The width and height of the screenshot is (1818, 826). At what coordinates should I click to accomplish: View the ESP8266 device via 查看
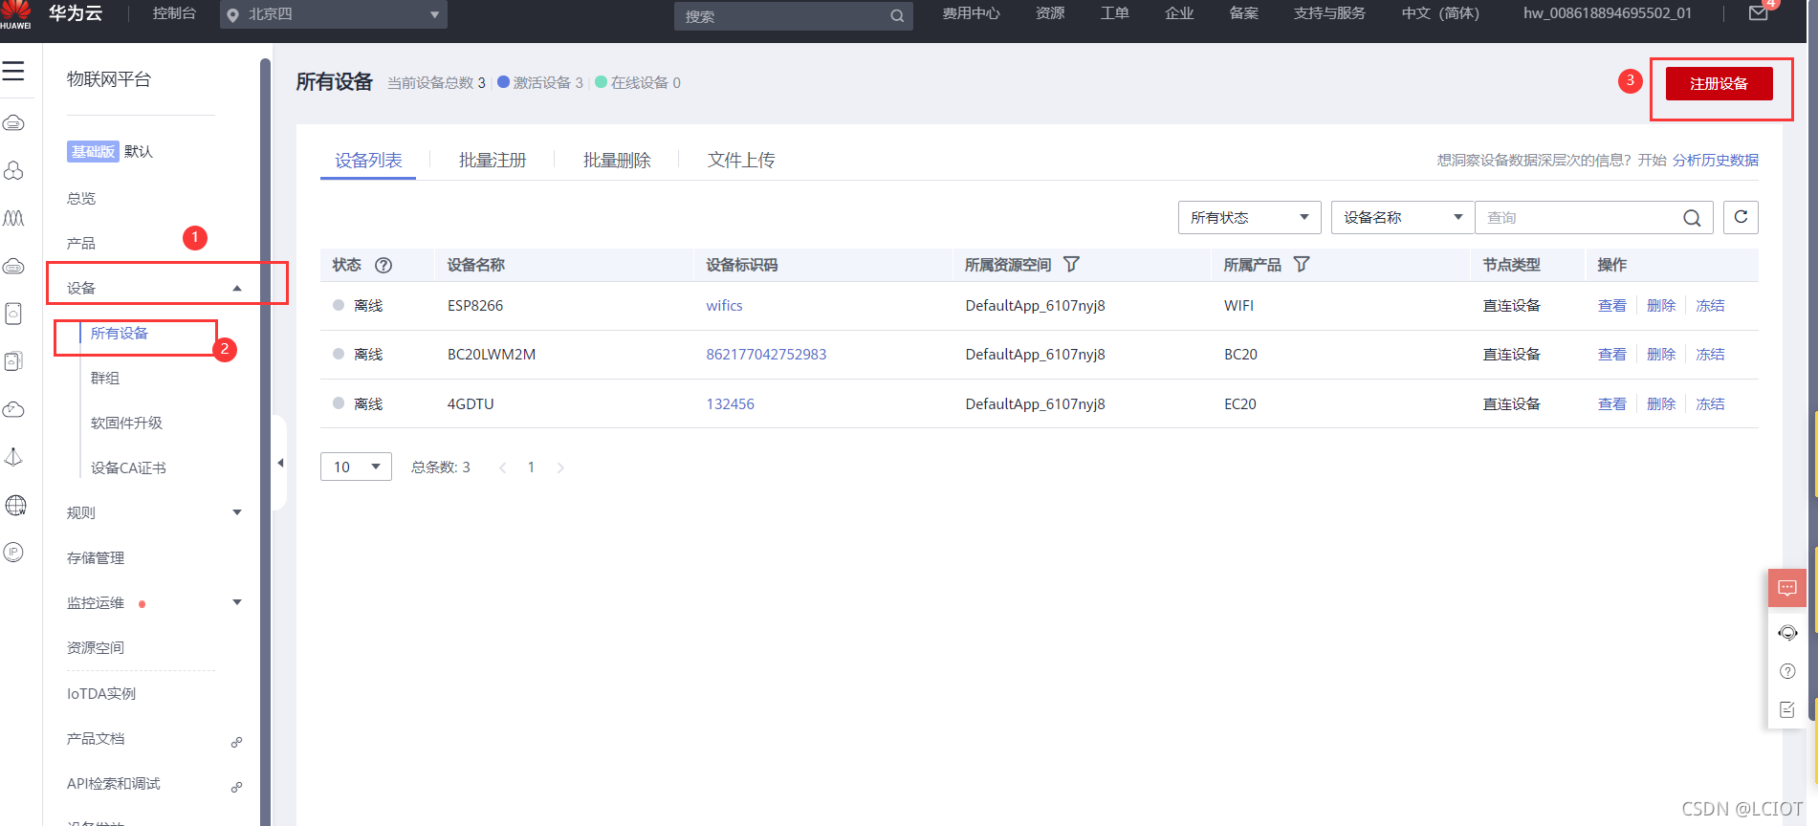click(1611, 306)
